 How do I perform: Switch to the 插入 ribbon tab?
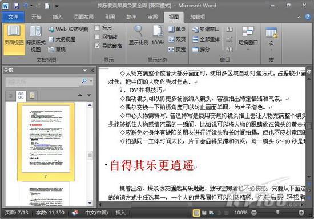(x=58, y=17)
